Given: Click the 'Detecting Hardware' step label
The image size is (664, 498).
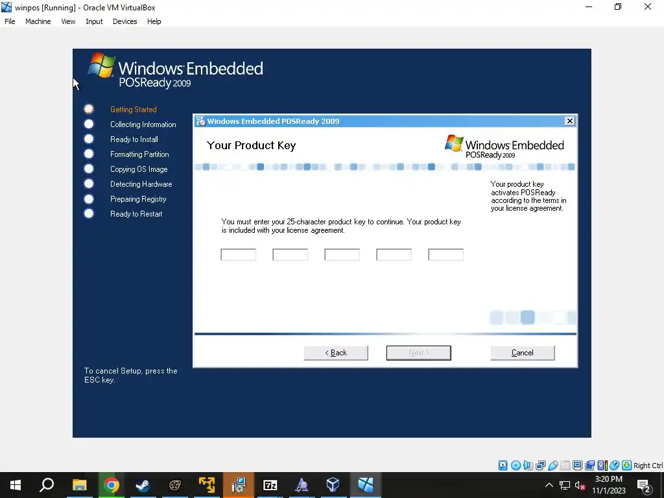Looking at the screenshot, I should click(x=141, y=184).
